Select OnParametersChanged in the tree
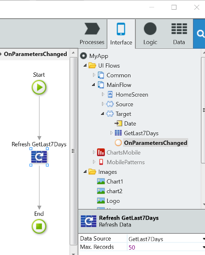The image size is (205, 255). click(156, 143)
